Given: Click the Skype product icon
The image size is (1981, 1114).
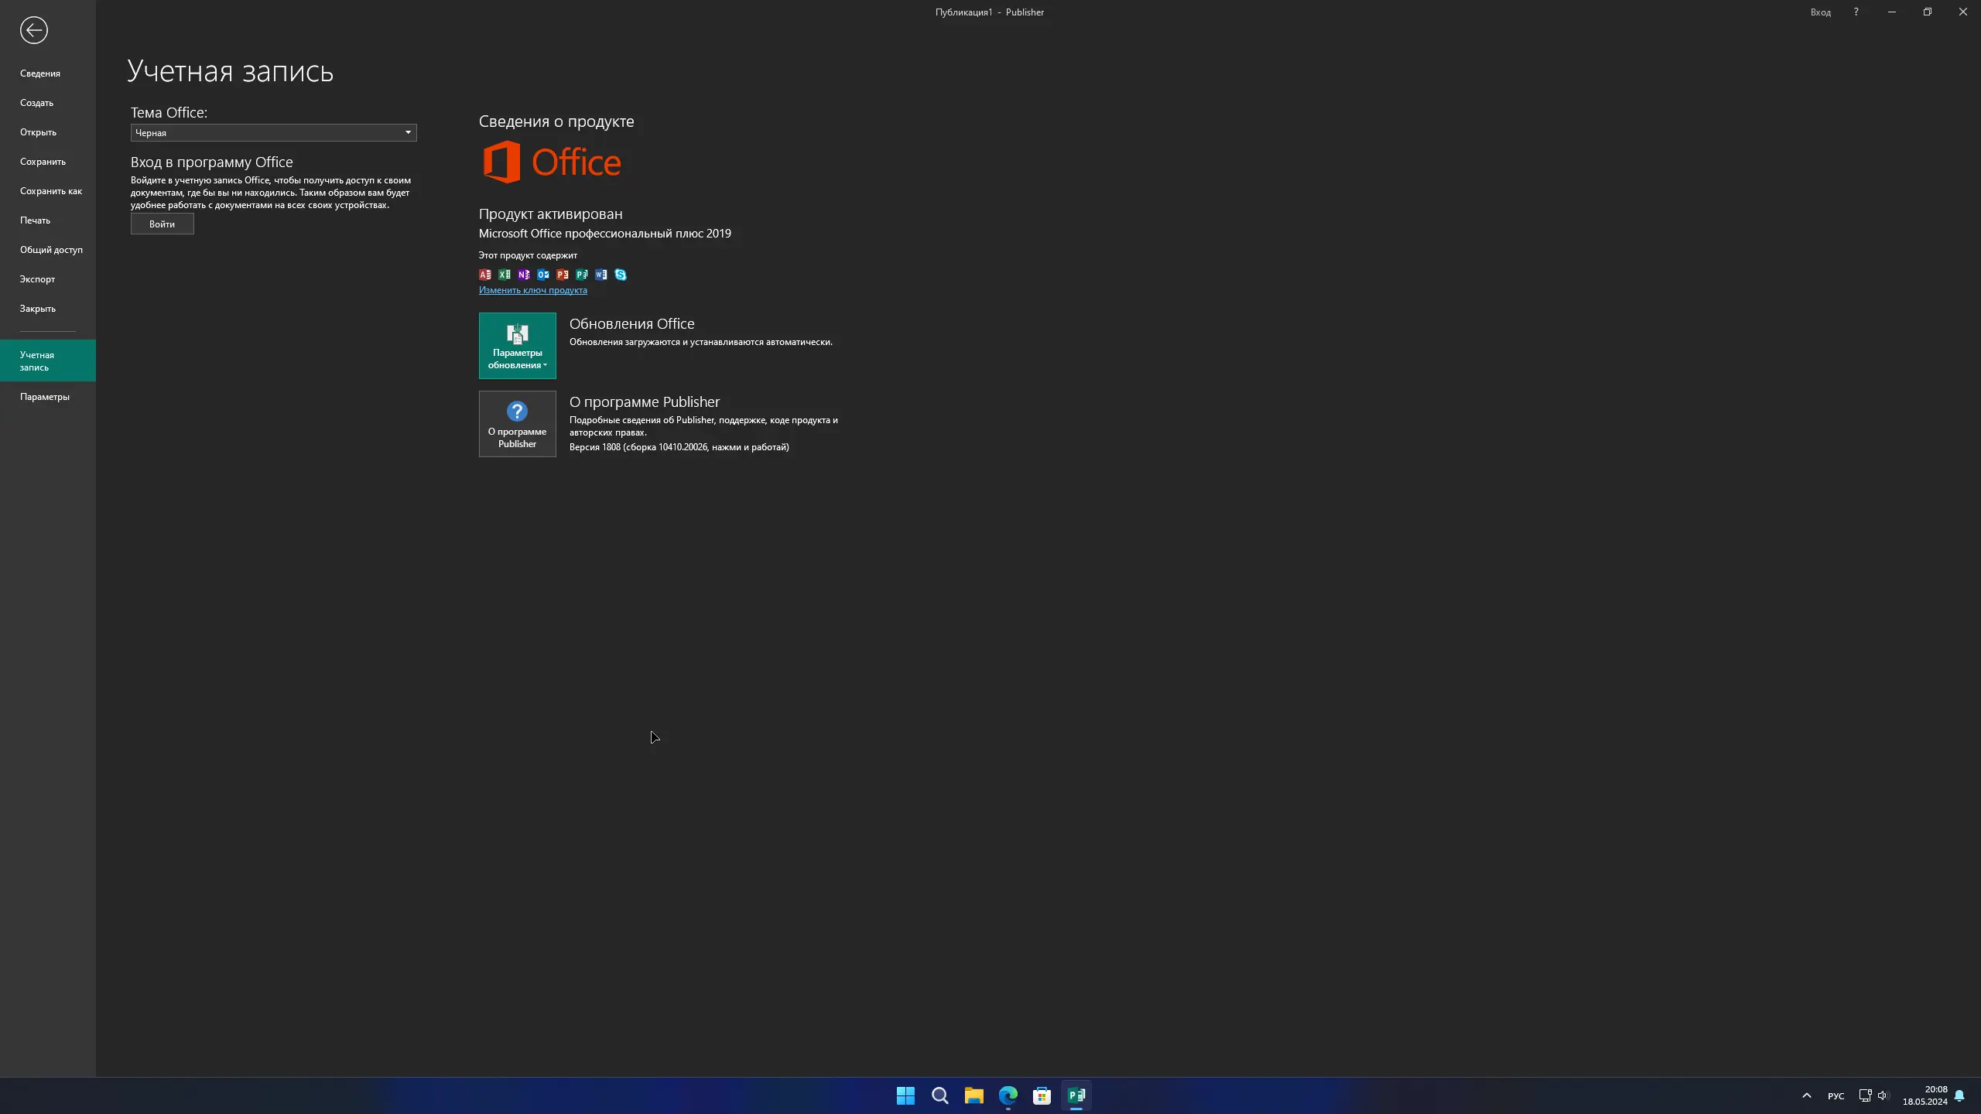Looking at the screenshot, I should 621,275.
